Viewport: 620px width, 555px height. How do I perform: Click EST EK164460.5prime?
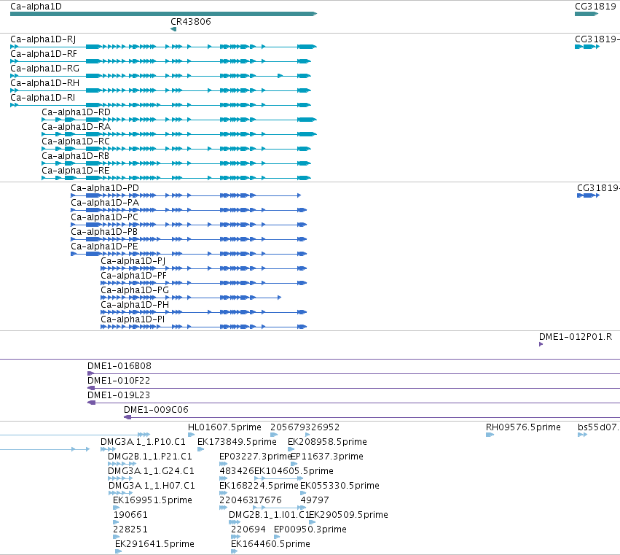235,551
